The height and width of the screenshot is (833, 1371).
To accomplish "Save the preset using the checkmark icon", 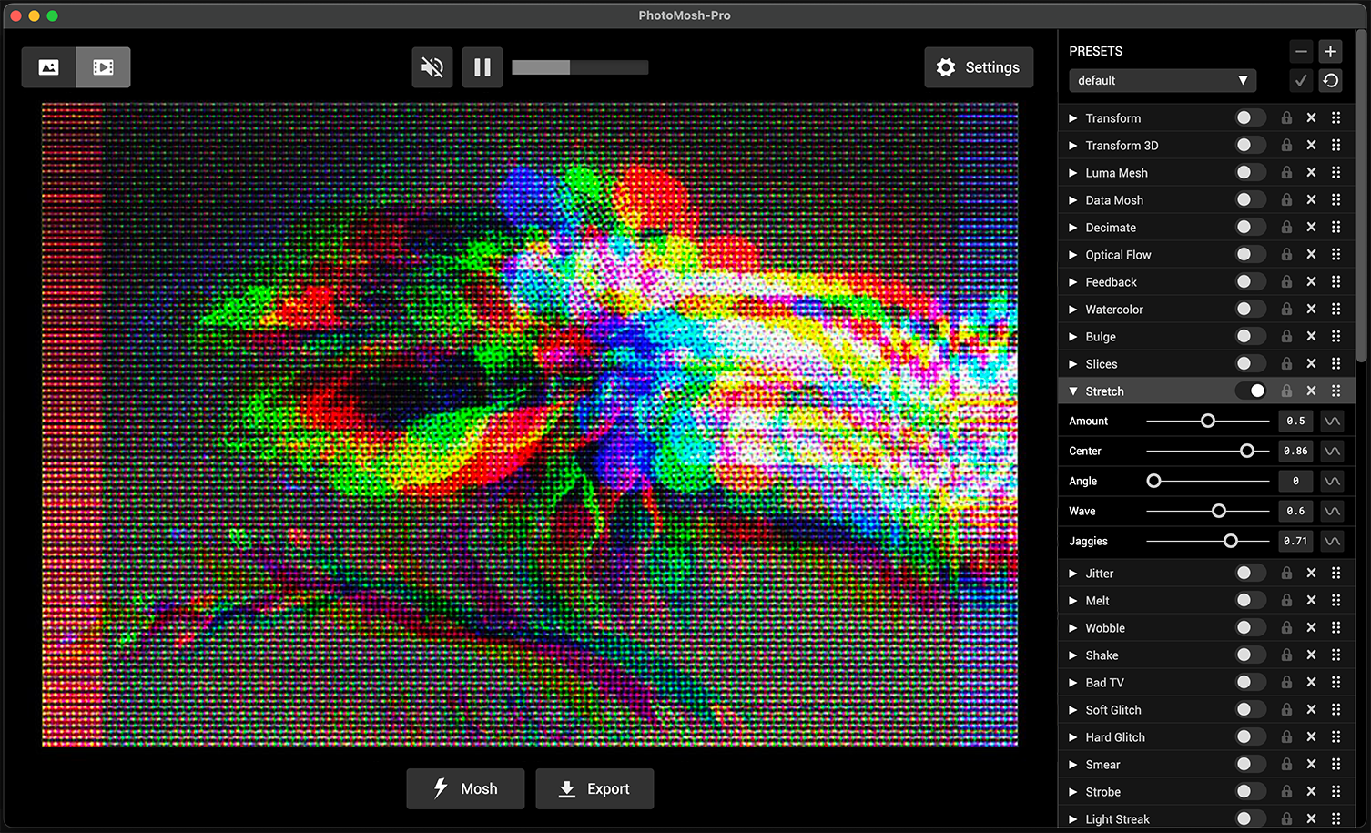I will coord(1301,80).
